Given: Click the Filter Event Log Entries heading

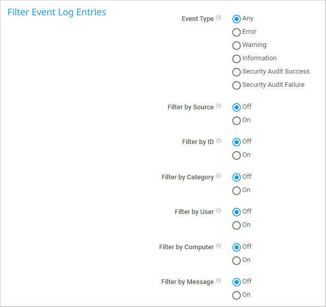Looking at the screenshot, I should pyautogui.click(x=57, y=12).
